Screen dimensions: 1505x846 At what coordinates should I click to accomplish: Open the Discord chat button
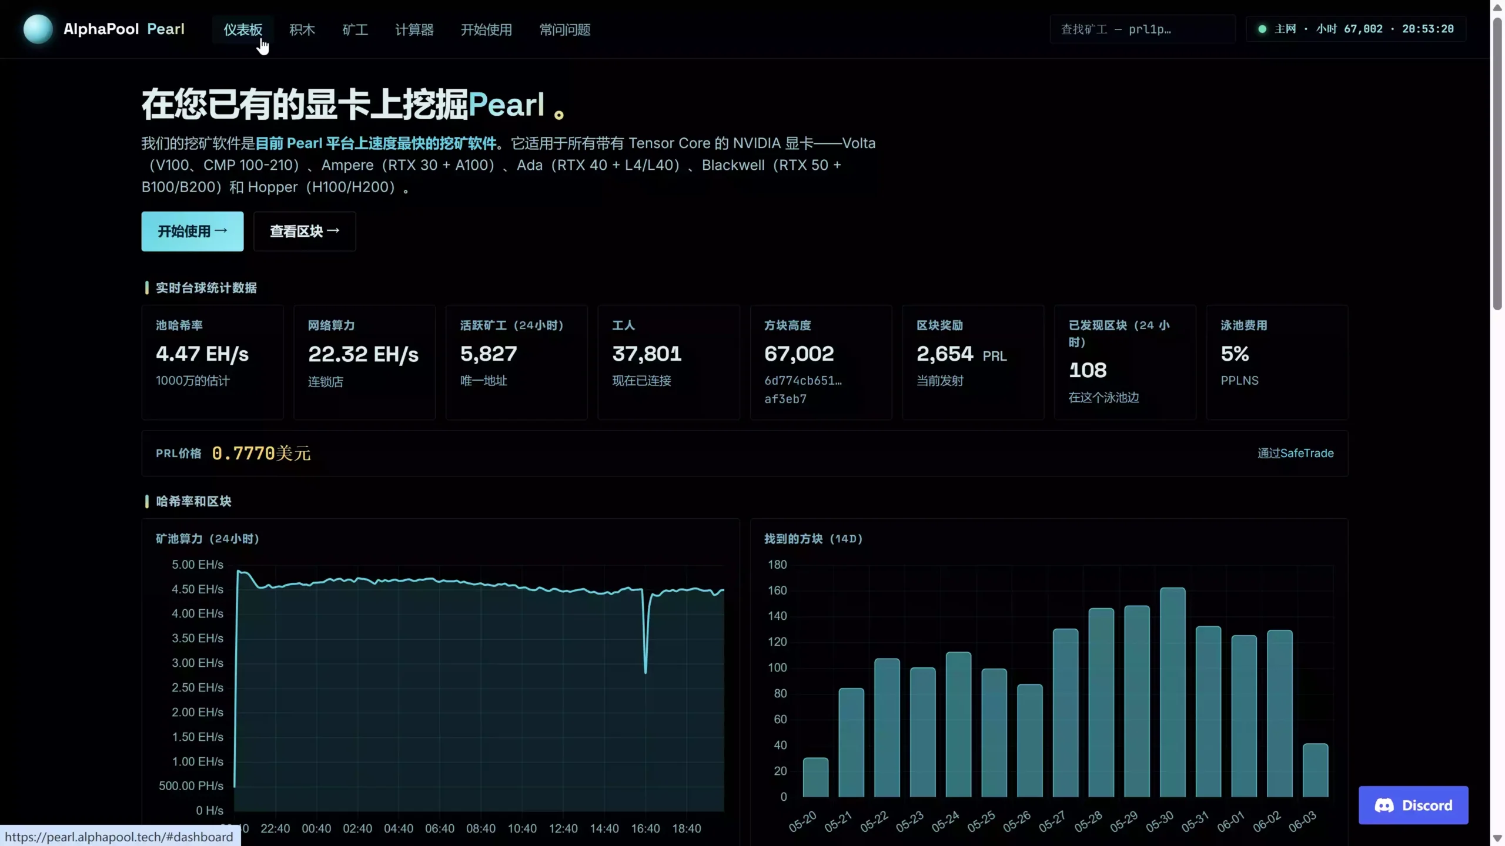pos(1413,805)
